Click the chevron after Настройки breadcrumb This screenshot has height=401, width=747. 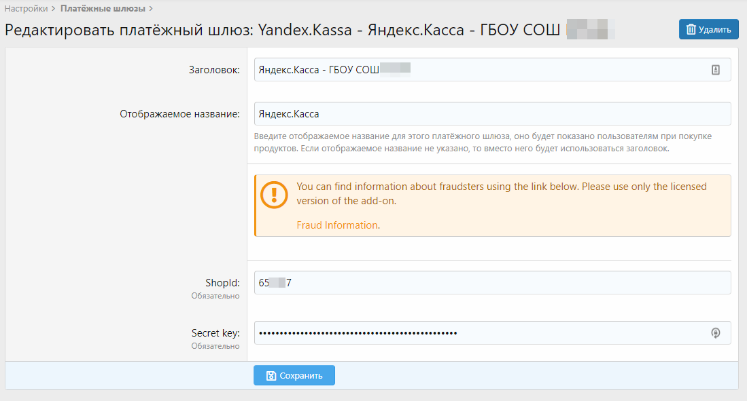click(53, 9)
